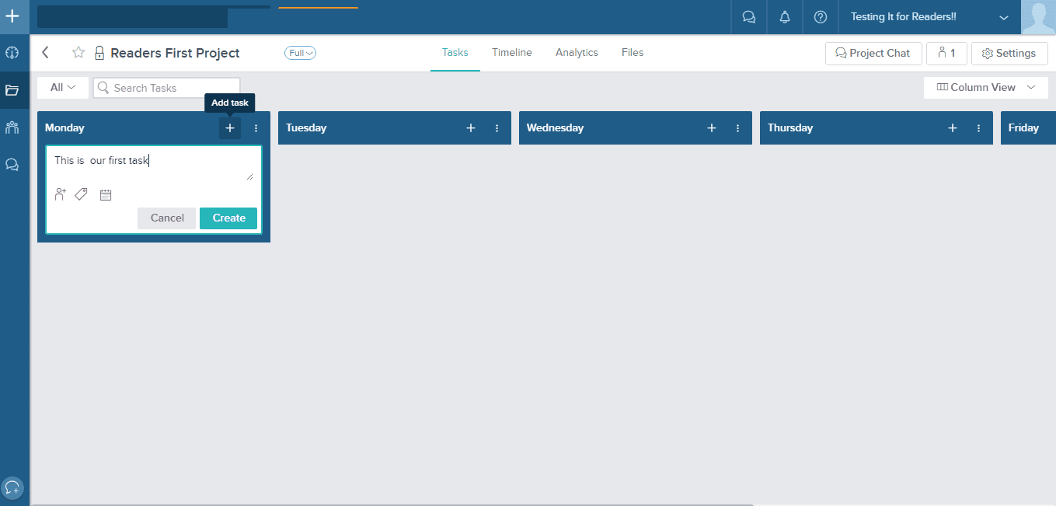Screen dimensions: 1056x506
Task: Open the Full visibility dropdown
Action: click(x=300, y=53)
